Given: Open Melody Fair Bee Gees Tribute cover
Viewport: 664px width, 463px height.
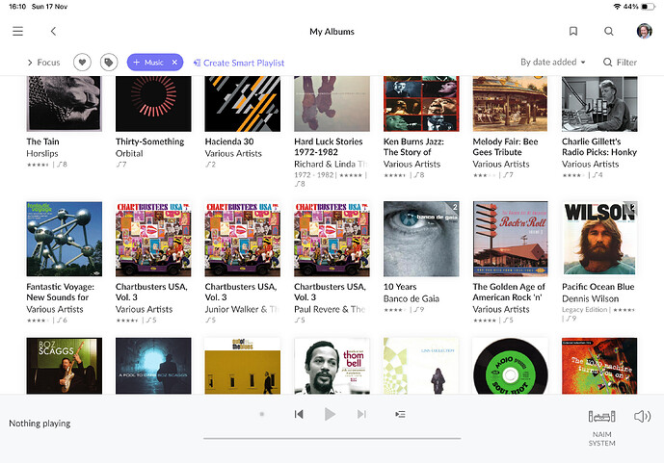Looking at the screenshot, I should coord(510,104).
